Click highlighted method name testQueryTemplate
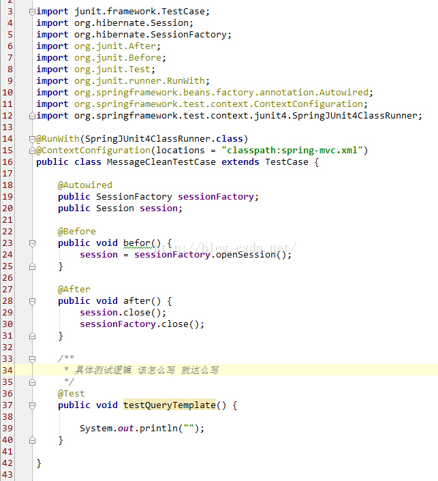438x481 pixels. coord(170,405)
